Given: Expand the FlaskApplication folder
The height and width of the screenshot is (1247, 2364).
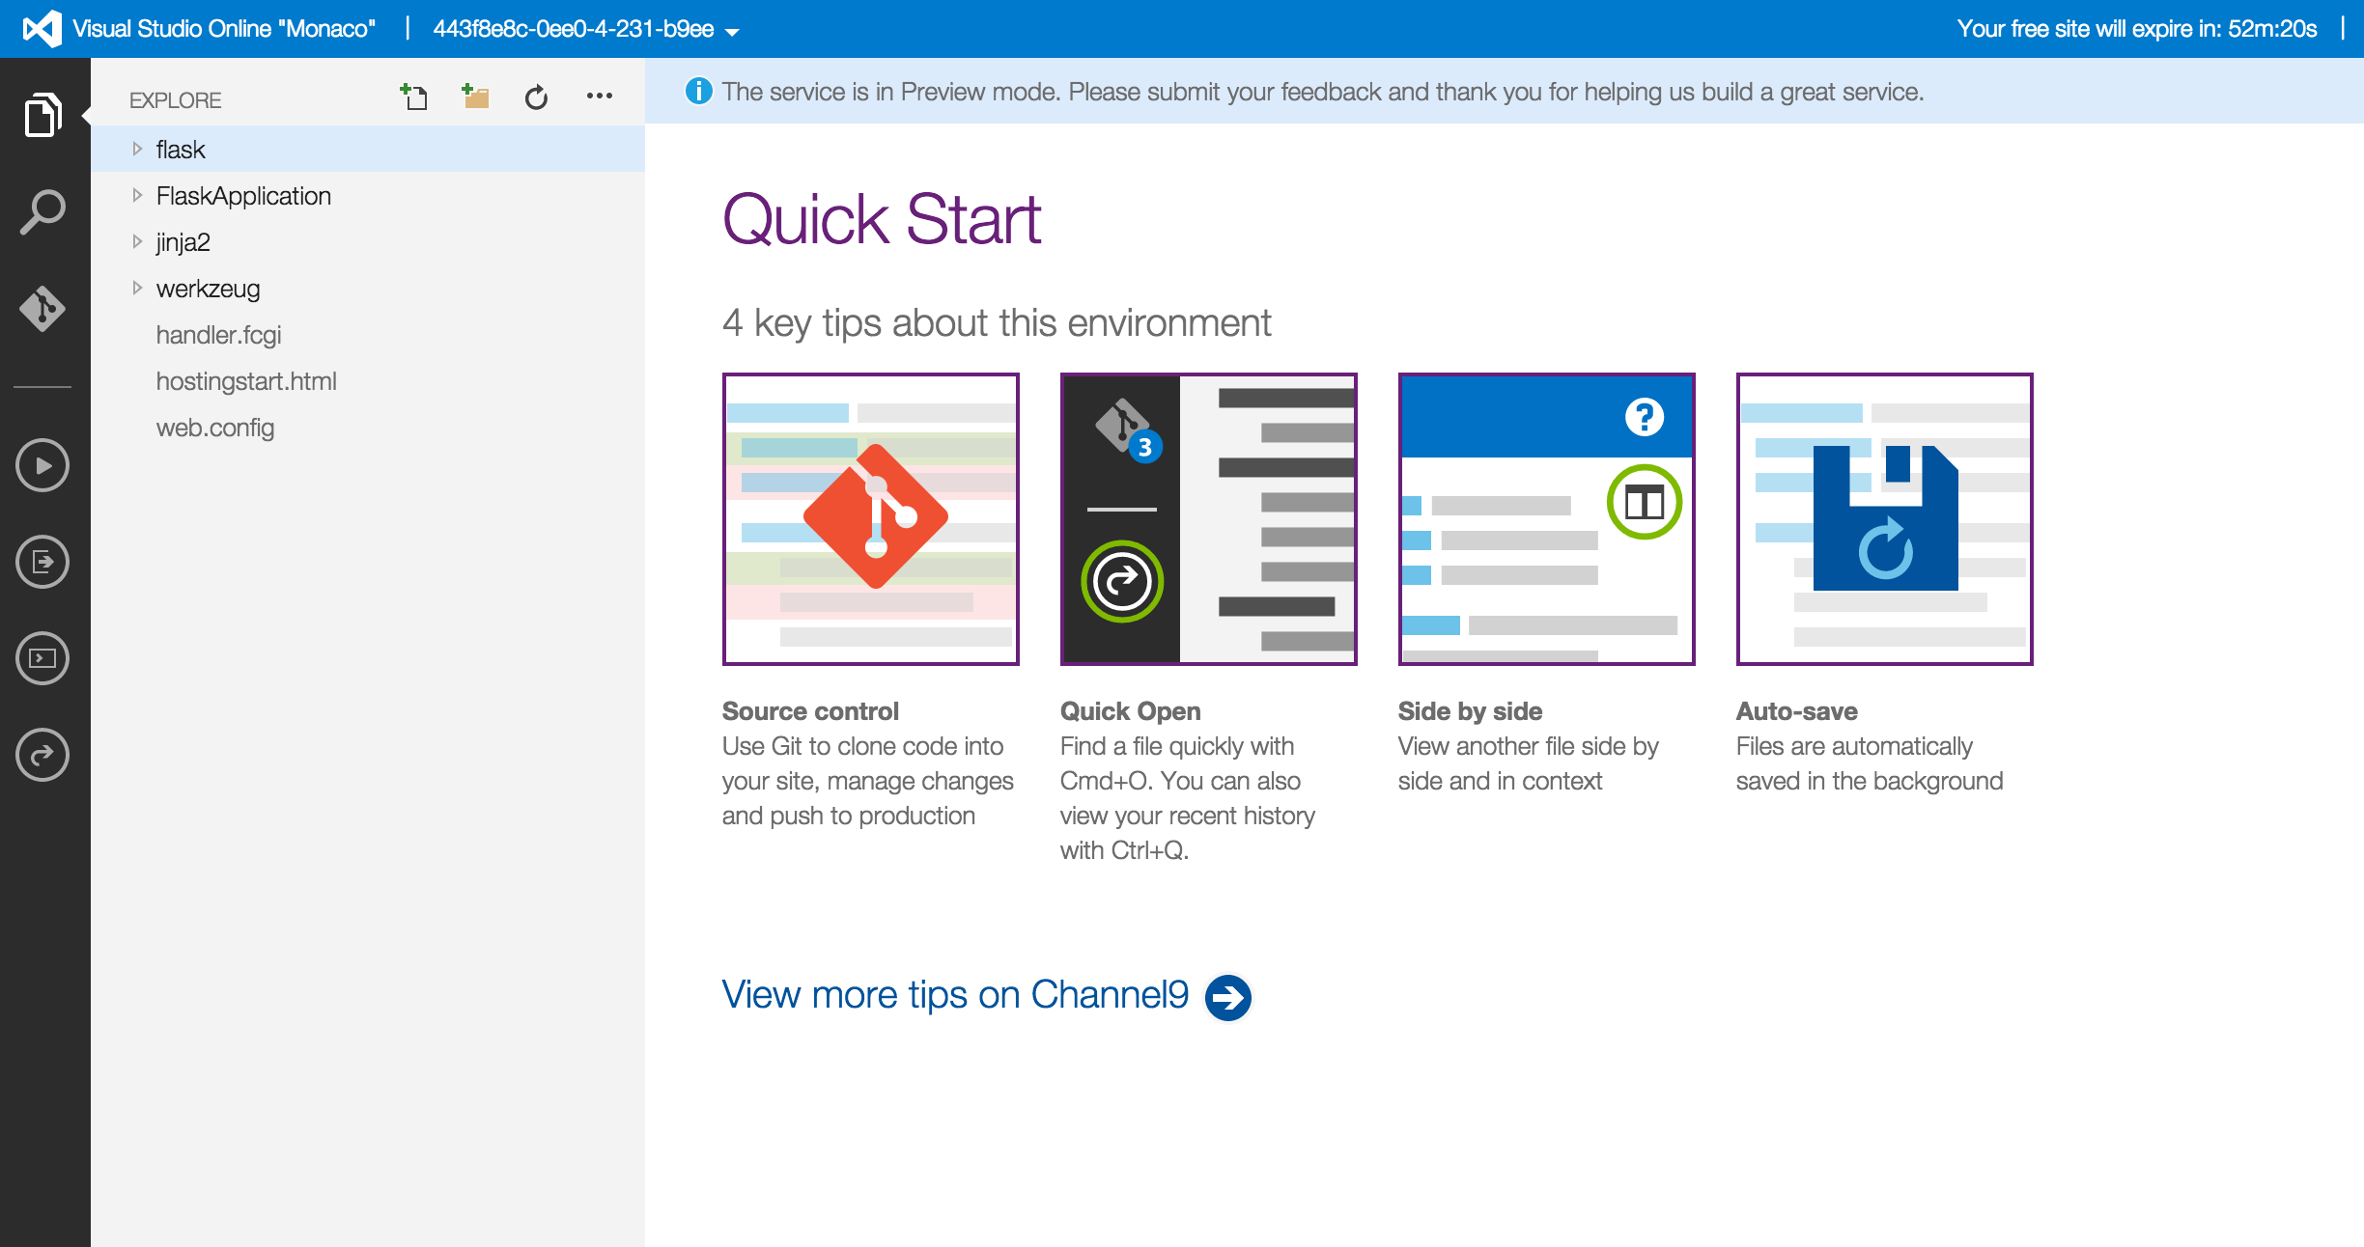Looking at the screenshot, I should click(x=137, y=196).
